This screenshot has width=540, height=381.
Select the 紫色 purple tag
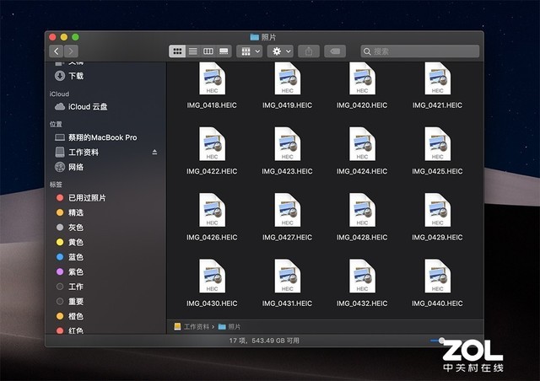(76, 272)
